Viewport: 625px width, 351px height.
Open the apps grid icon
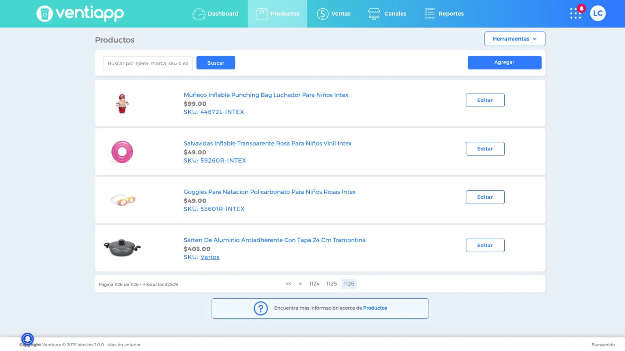(575, 14)
